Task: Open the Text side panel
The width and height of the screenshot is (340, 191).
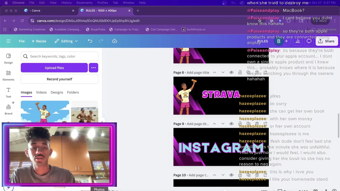Action: 8,93
